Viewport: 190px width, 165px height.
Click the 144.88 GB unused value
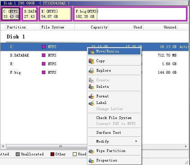point(167,72)
